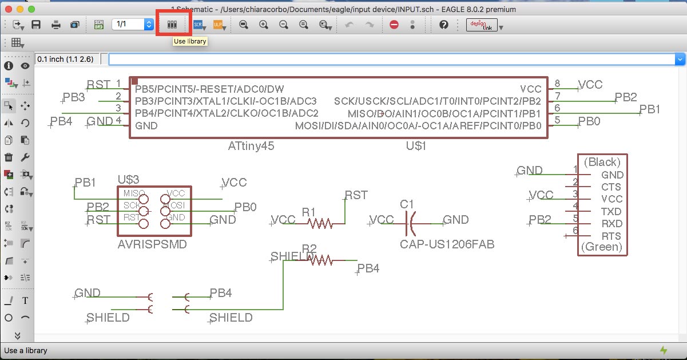Zoom to fit the drawing
Image resolution: width=687 pixels, height=360 pixels.
pyautogui.click(x=243, y=25)
